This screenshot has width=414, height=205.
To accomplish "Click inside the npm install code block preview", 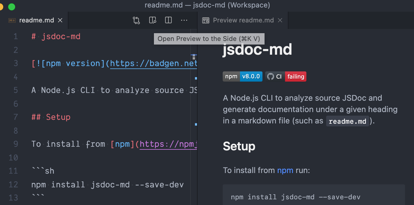I will [295, 197].
